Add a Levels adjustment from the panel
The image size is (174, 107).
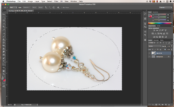coord(157,30)
